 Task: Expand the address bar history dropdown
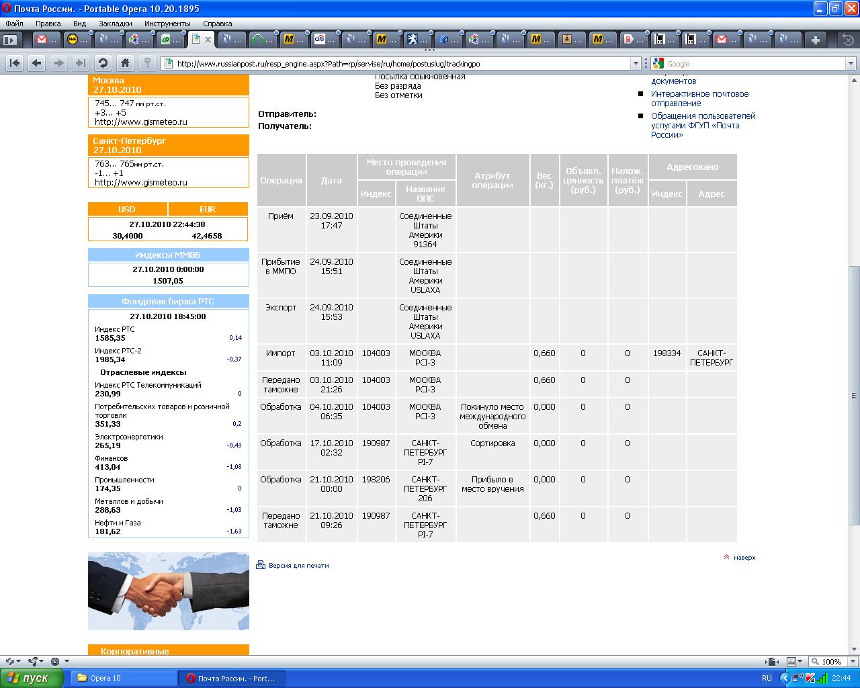(636, 64)
